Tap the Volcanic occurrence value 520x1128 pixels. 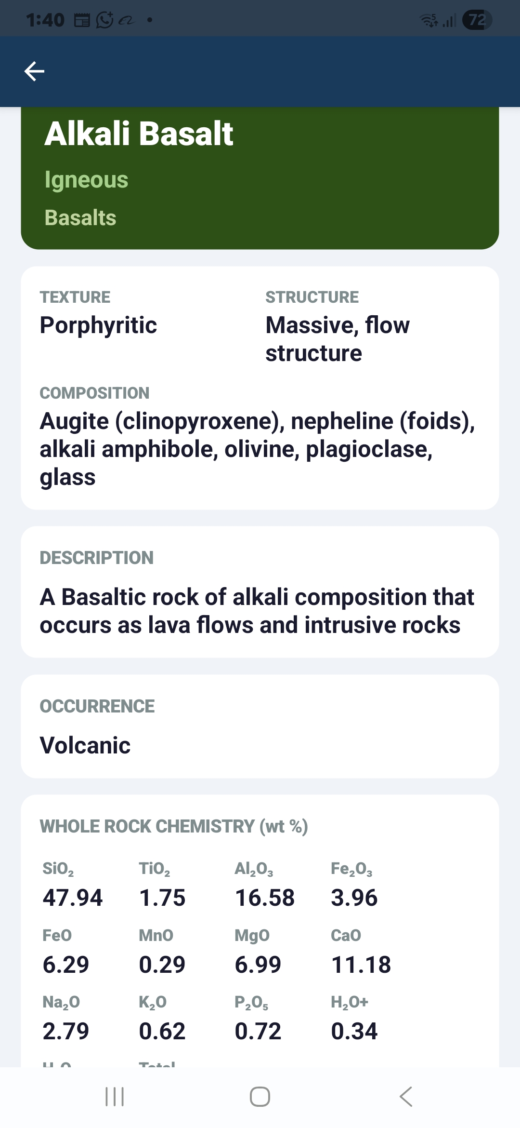pos(85,745)
